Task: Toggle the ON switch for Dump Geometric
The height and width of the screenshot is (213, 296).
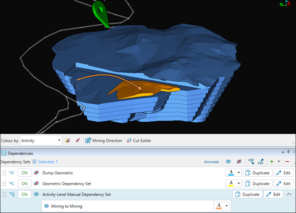Action: (25, 173)
